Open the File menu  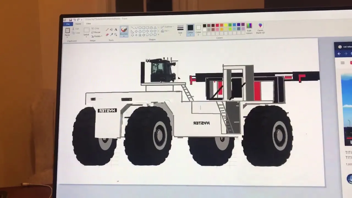[x=68, y=24]
